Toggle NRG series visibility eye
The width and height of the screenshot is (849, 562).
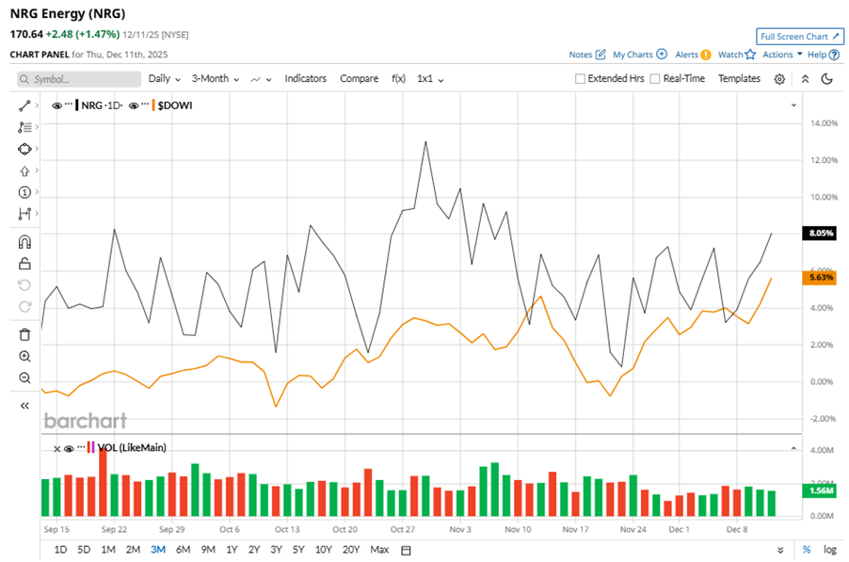(56, 105)
